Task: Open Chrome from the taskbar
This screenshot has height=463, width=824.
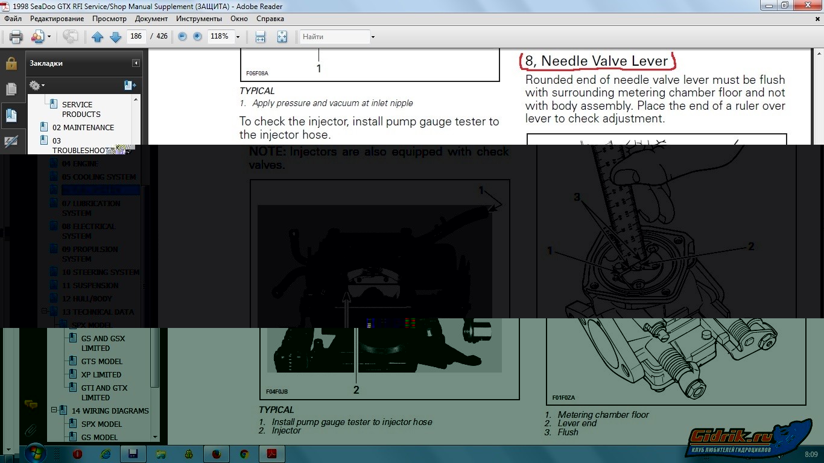Action: tap(244, 454)
